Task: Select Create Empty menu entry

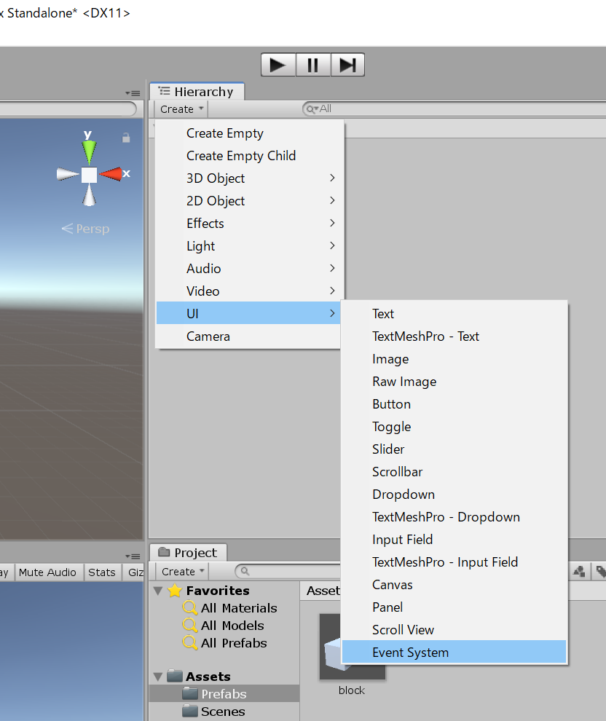Action: pos(225,133)
